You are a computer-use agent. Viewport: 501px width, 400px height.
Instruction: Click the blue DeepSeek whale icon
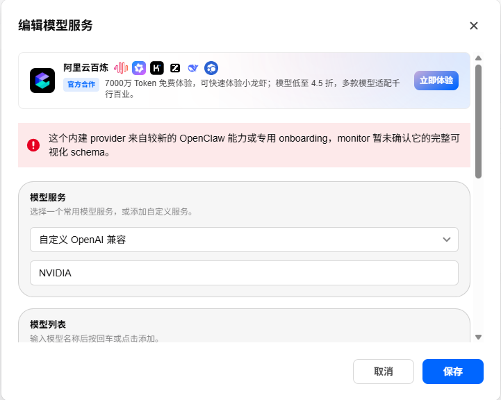[x=193, y=68]
